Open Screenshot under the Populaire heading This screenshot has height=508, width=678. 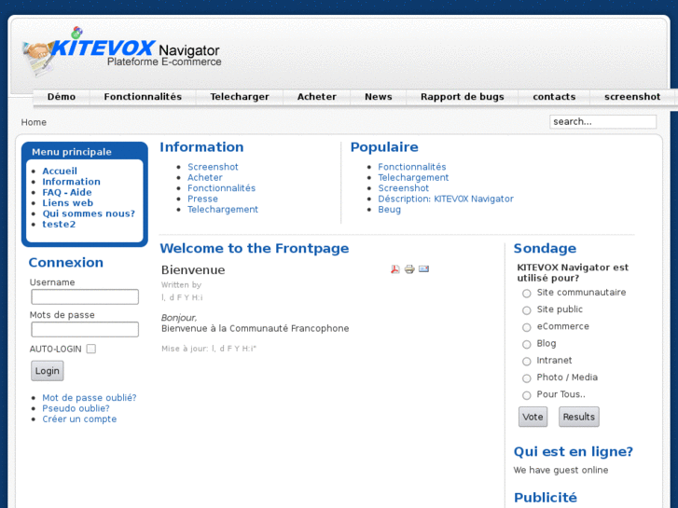tap(404, 188)
